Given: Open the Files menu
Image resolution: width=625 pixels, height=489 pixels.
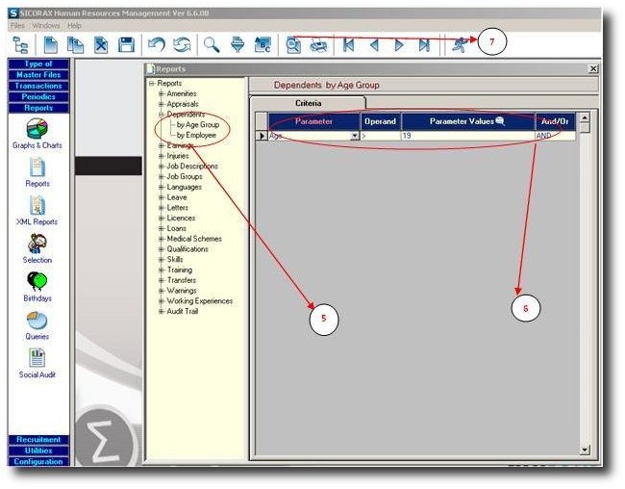Looking at the screenshot, I should pos(17,25).
